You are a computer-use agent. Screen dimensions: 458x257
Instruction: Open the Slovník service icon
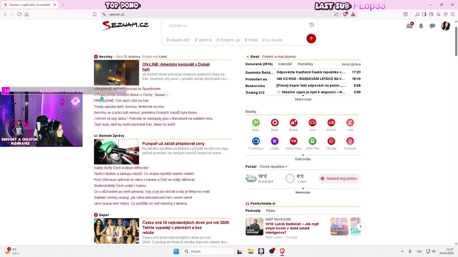(x=331, y=122)
